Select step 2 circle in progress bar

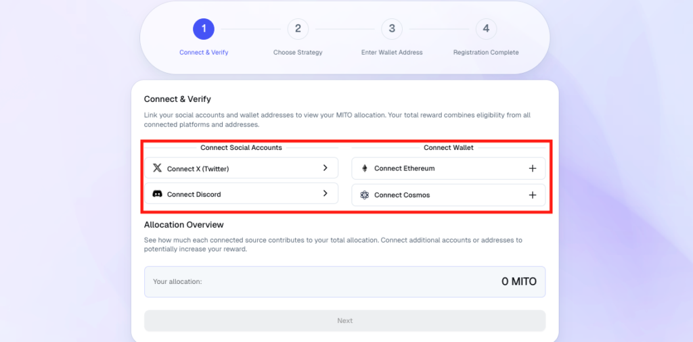298,29
